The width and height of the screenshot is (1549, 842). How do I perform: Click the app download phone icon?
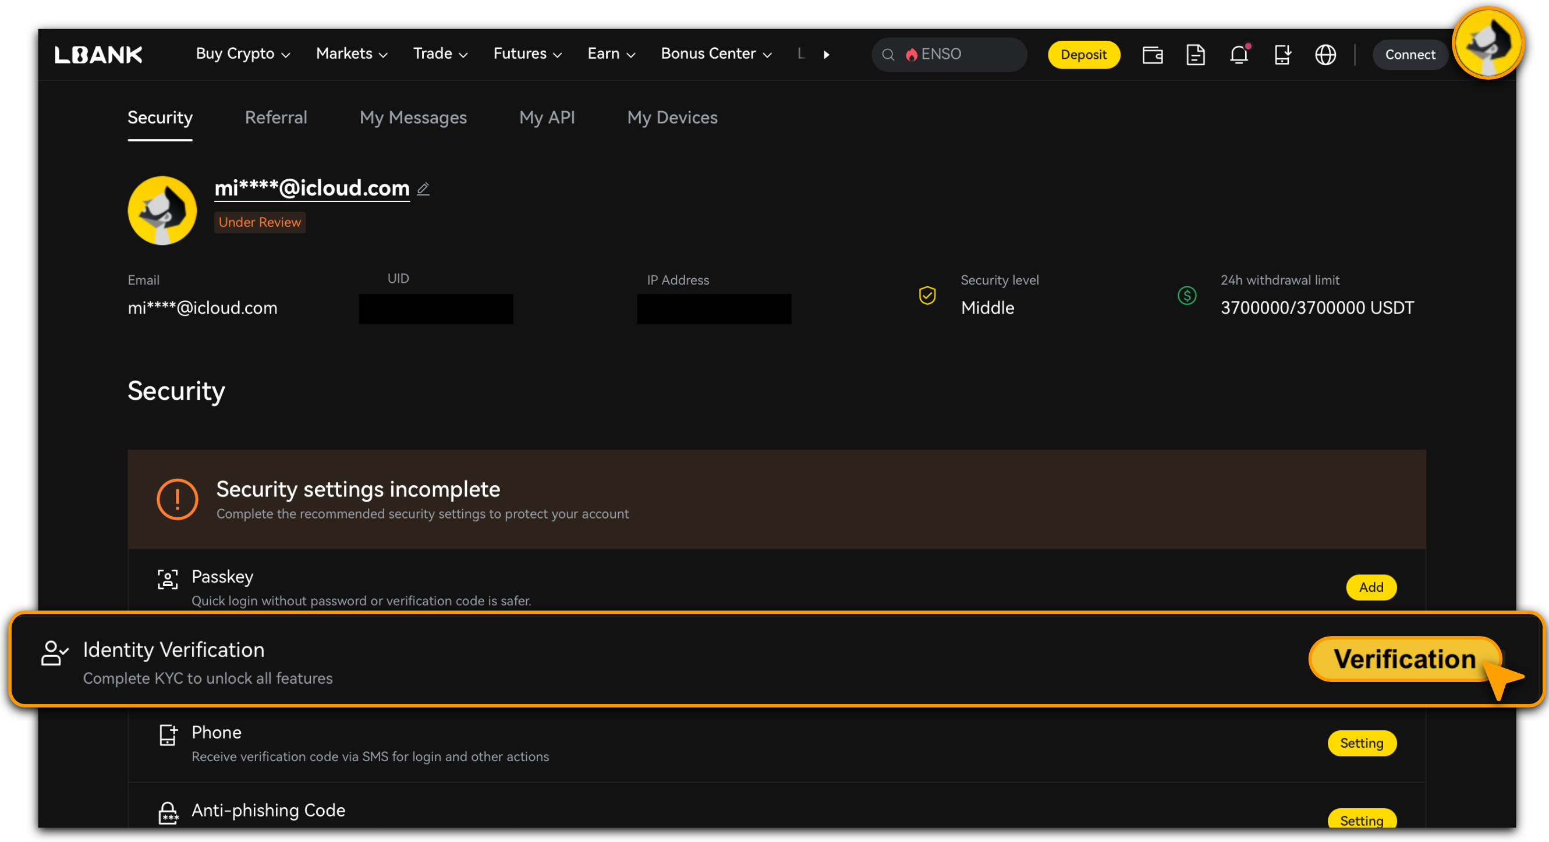click(x=1282, y=55)
